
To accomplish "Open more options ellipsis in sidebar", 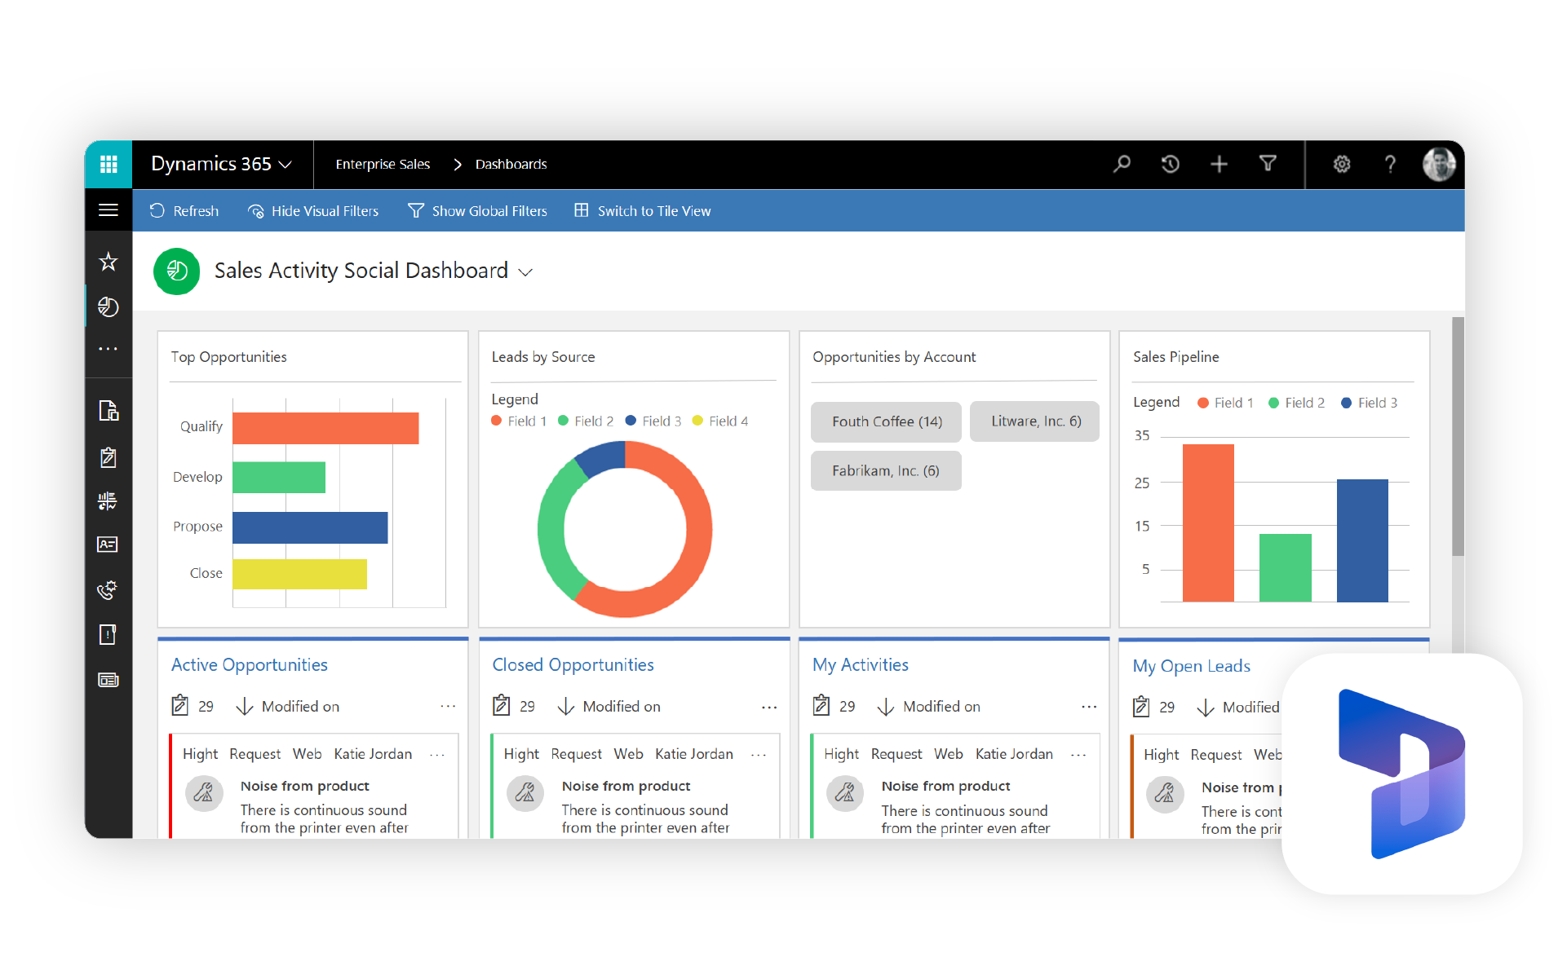I will 108,349.
